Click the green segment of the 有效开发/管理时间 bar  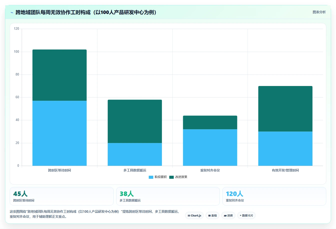[x=285, y=109]
